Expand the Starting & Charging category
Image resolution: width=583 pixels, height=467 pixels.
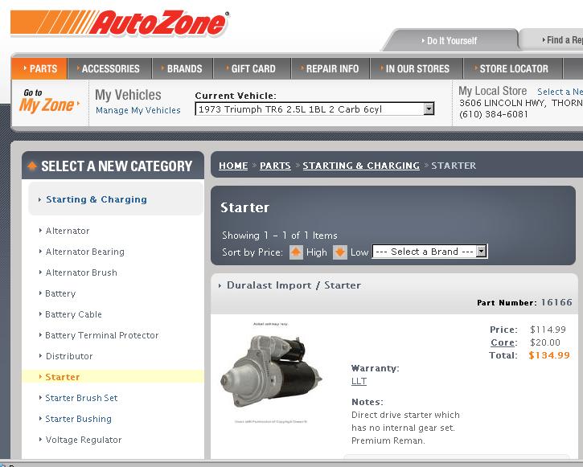(x=96, y=199)
